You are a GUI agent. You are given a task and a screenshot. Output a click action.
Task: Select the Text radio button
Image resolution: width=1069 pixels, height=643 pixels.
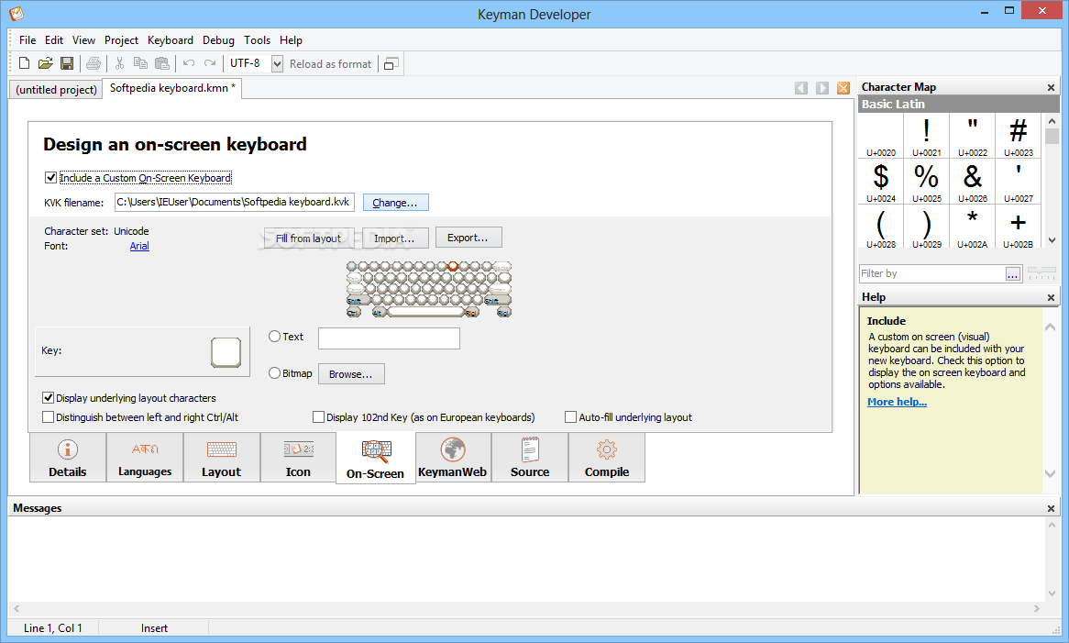point(274,336)
